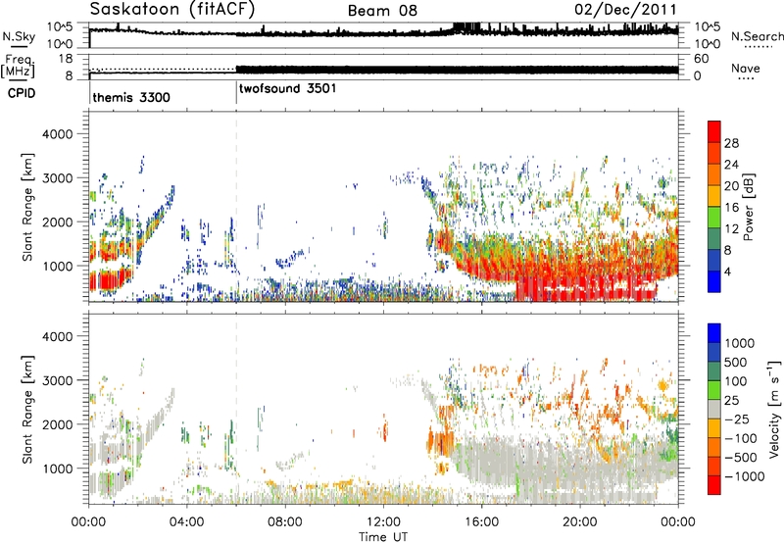Click the '20:00' time axis tick label
The image size is (784, 543).
[x=580, y=522]
